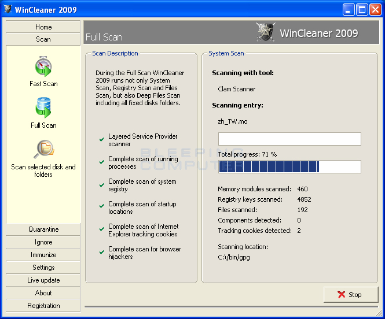The image size is (385, 319).
Task: Open the Quarantine section
Action: [x=43, y=229]
